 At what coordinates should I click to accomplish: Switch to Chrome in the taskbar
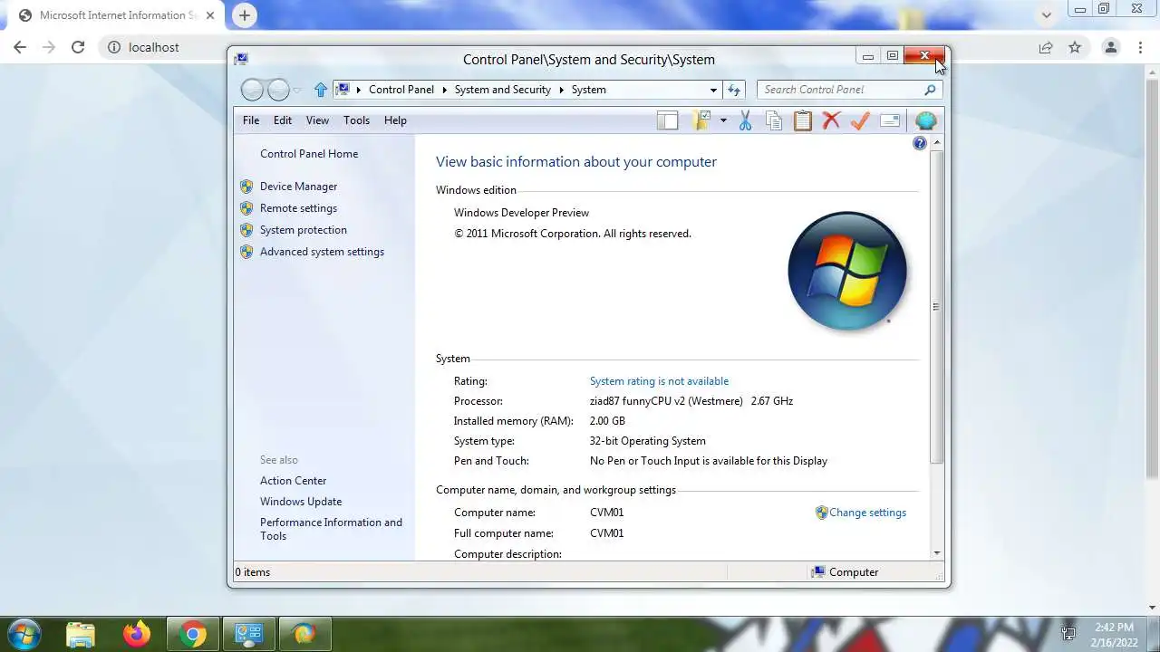point(192,634)
